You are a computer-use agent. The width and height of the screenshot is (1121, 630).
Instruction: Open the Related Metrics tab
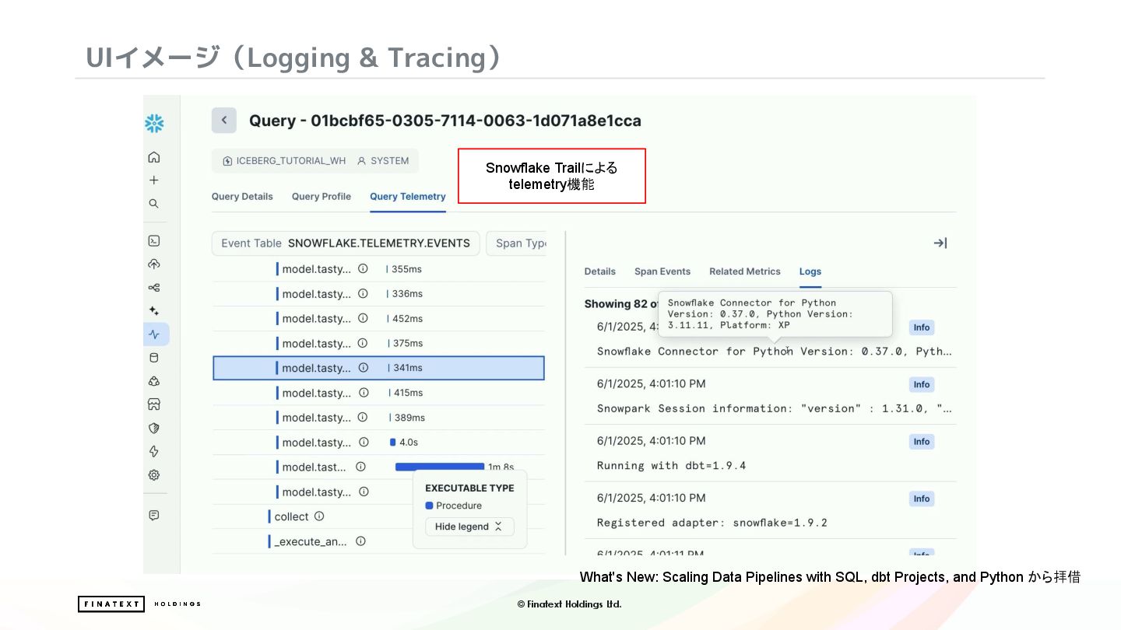click(x=745, y=271)
